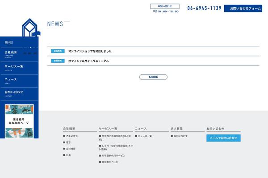Viewport: 268px width, 178px height.
Task: Open the 採用について footer link
Action: pyautogui.click(x=179, y=136)
